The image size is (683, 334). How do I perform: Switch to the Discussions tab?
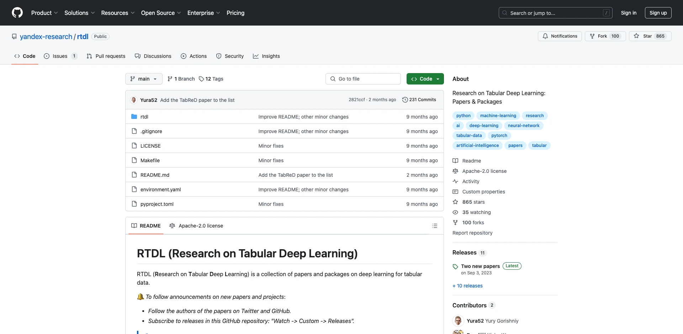153,56
